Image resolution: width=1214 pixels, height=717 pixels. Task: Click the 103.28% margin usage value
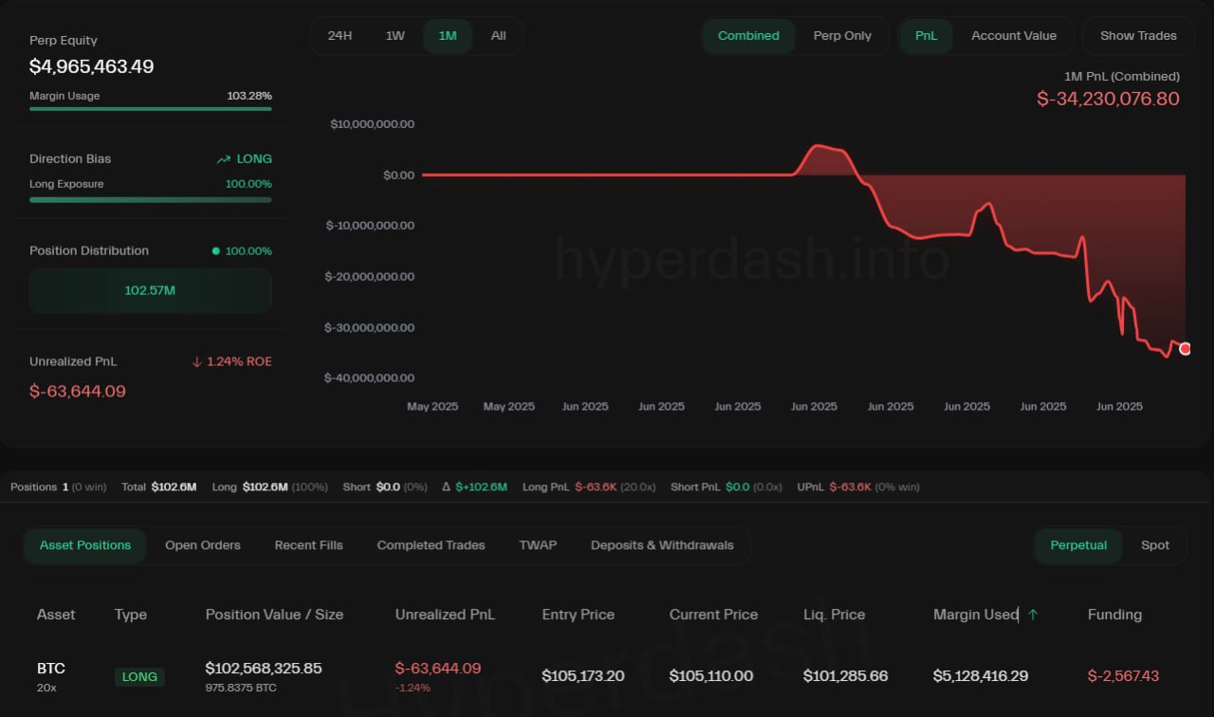249,96
